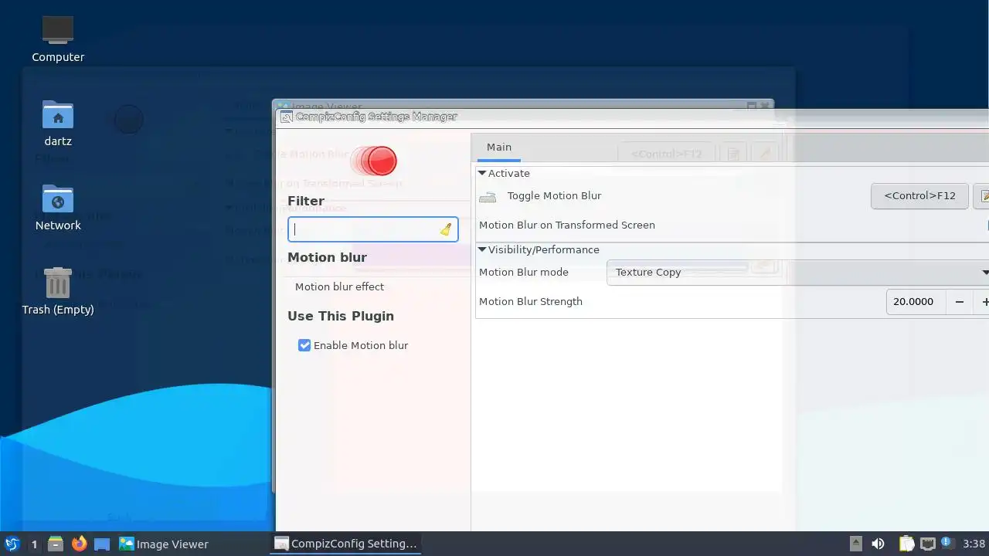This screenshot has width=989, height=556.
Task: Click the Motion blur heading in the sidebar
Action: tap(327, 257)
